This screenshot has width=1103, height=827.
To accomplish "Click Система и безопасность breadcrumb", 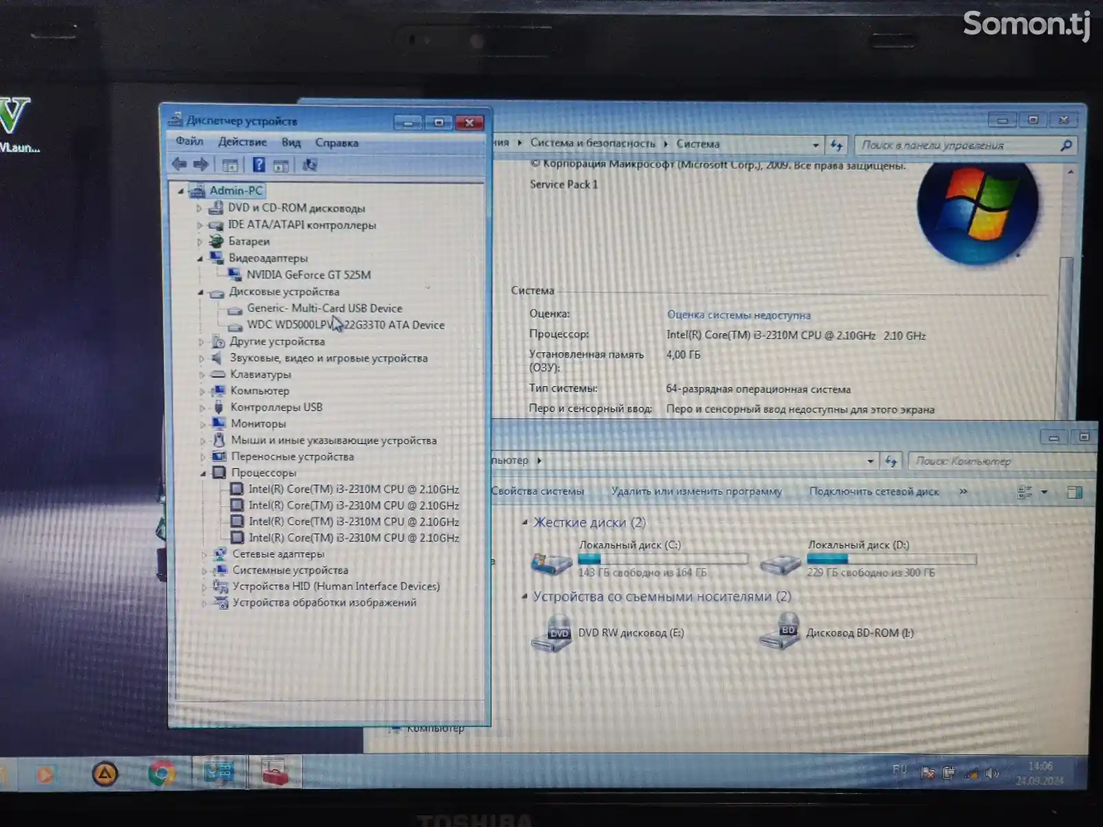I will click(x=593, y=143).
